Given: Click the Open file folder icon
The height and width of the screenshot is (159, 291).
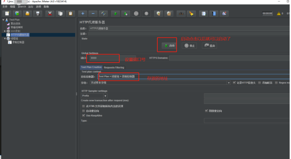Looking at the screenshot, I should click(x=27, y=13).
